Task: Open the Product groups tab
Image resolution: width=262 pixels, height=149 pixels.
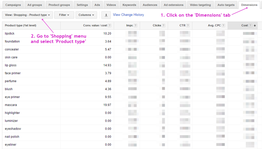Action: [x=59, y=5]
